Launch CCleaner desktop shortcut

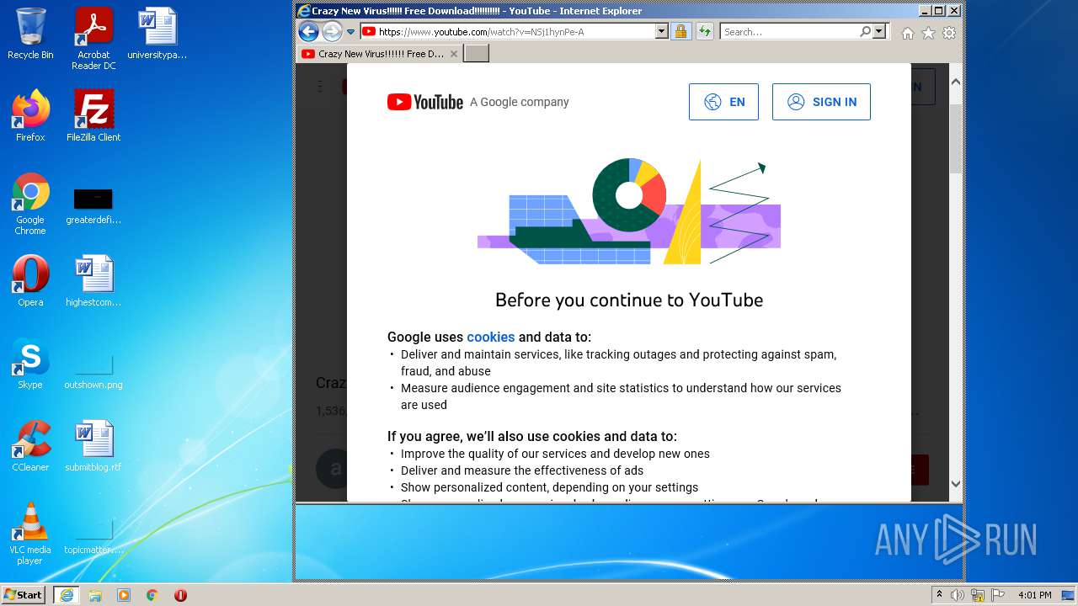[30, 446]
